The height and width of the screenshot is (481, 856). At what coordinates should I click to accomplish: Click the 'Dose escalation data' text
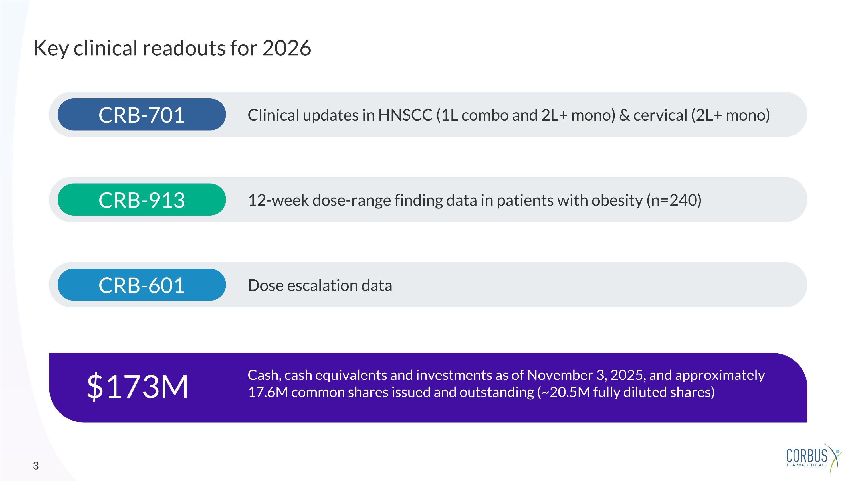320,285
